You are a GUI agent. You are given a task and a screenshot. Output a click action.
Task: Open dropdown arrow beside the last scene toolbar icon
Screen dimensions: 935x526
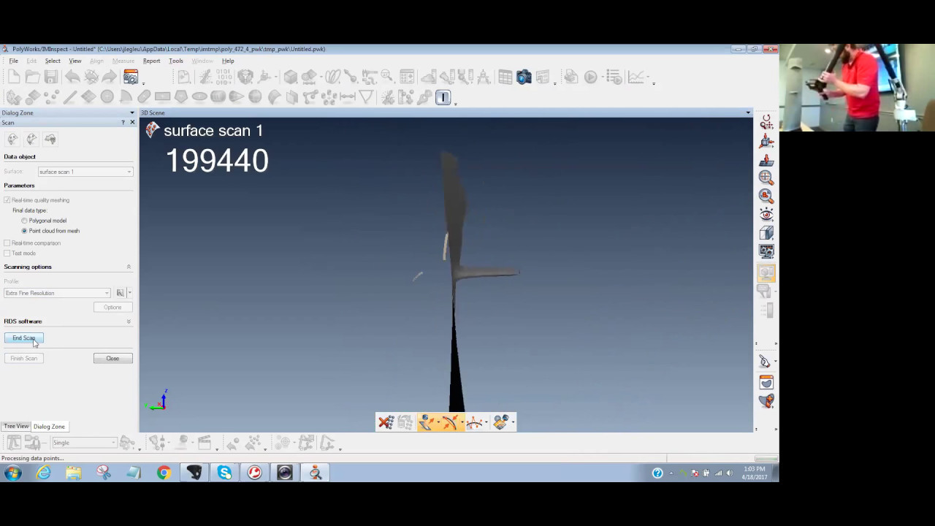pyautogui.click(x=514, y=422)
